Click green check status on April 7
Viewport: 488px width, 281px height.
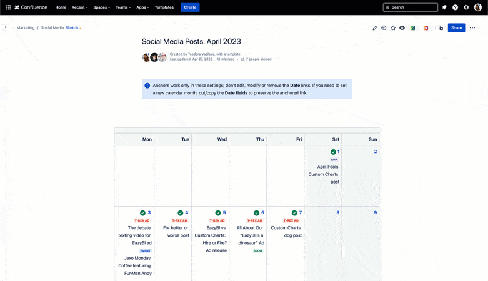[294, 213]
